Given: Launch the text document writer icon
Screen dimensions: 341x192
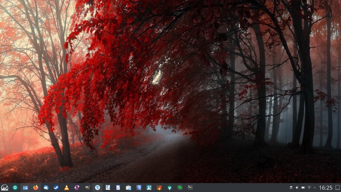Looking at the screenshot, I should tap(118, 187).
